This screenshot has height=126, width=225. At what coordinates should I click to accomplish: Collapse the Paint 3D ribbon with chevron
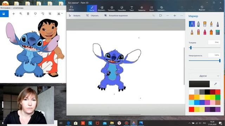[220, 8]
